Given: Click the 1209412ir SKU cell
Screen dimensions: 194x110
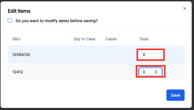Looking at the screenshot, I should [21, 55].
